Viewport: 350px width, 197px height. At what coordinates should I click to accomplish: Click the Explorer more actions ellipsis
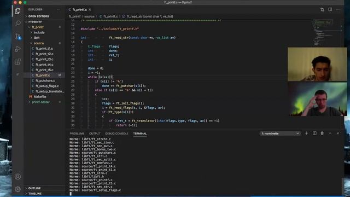59,9
